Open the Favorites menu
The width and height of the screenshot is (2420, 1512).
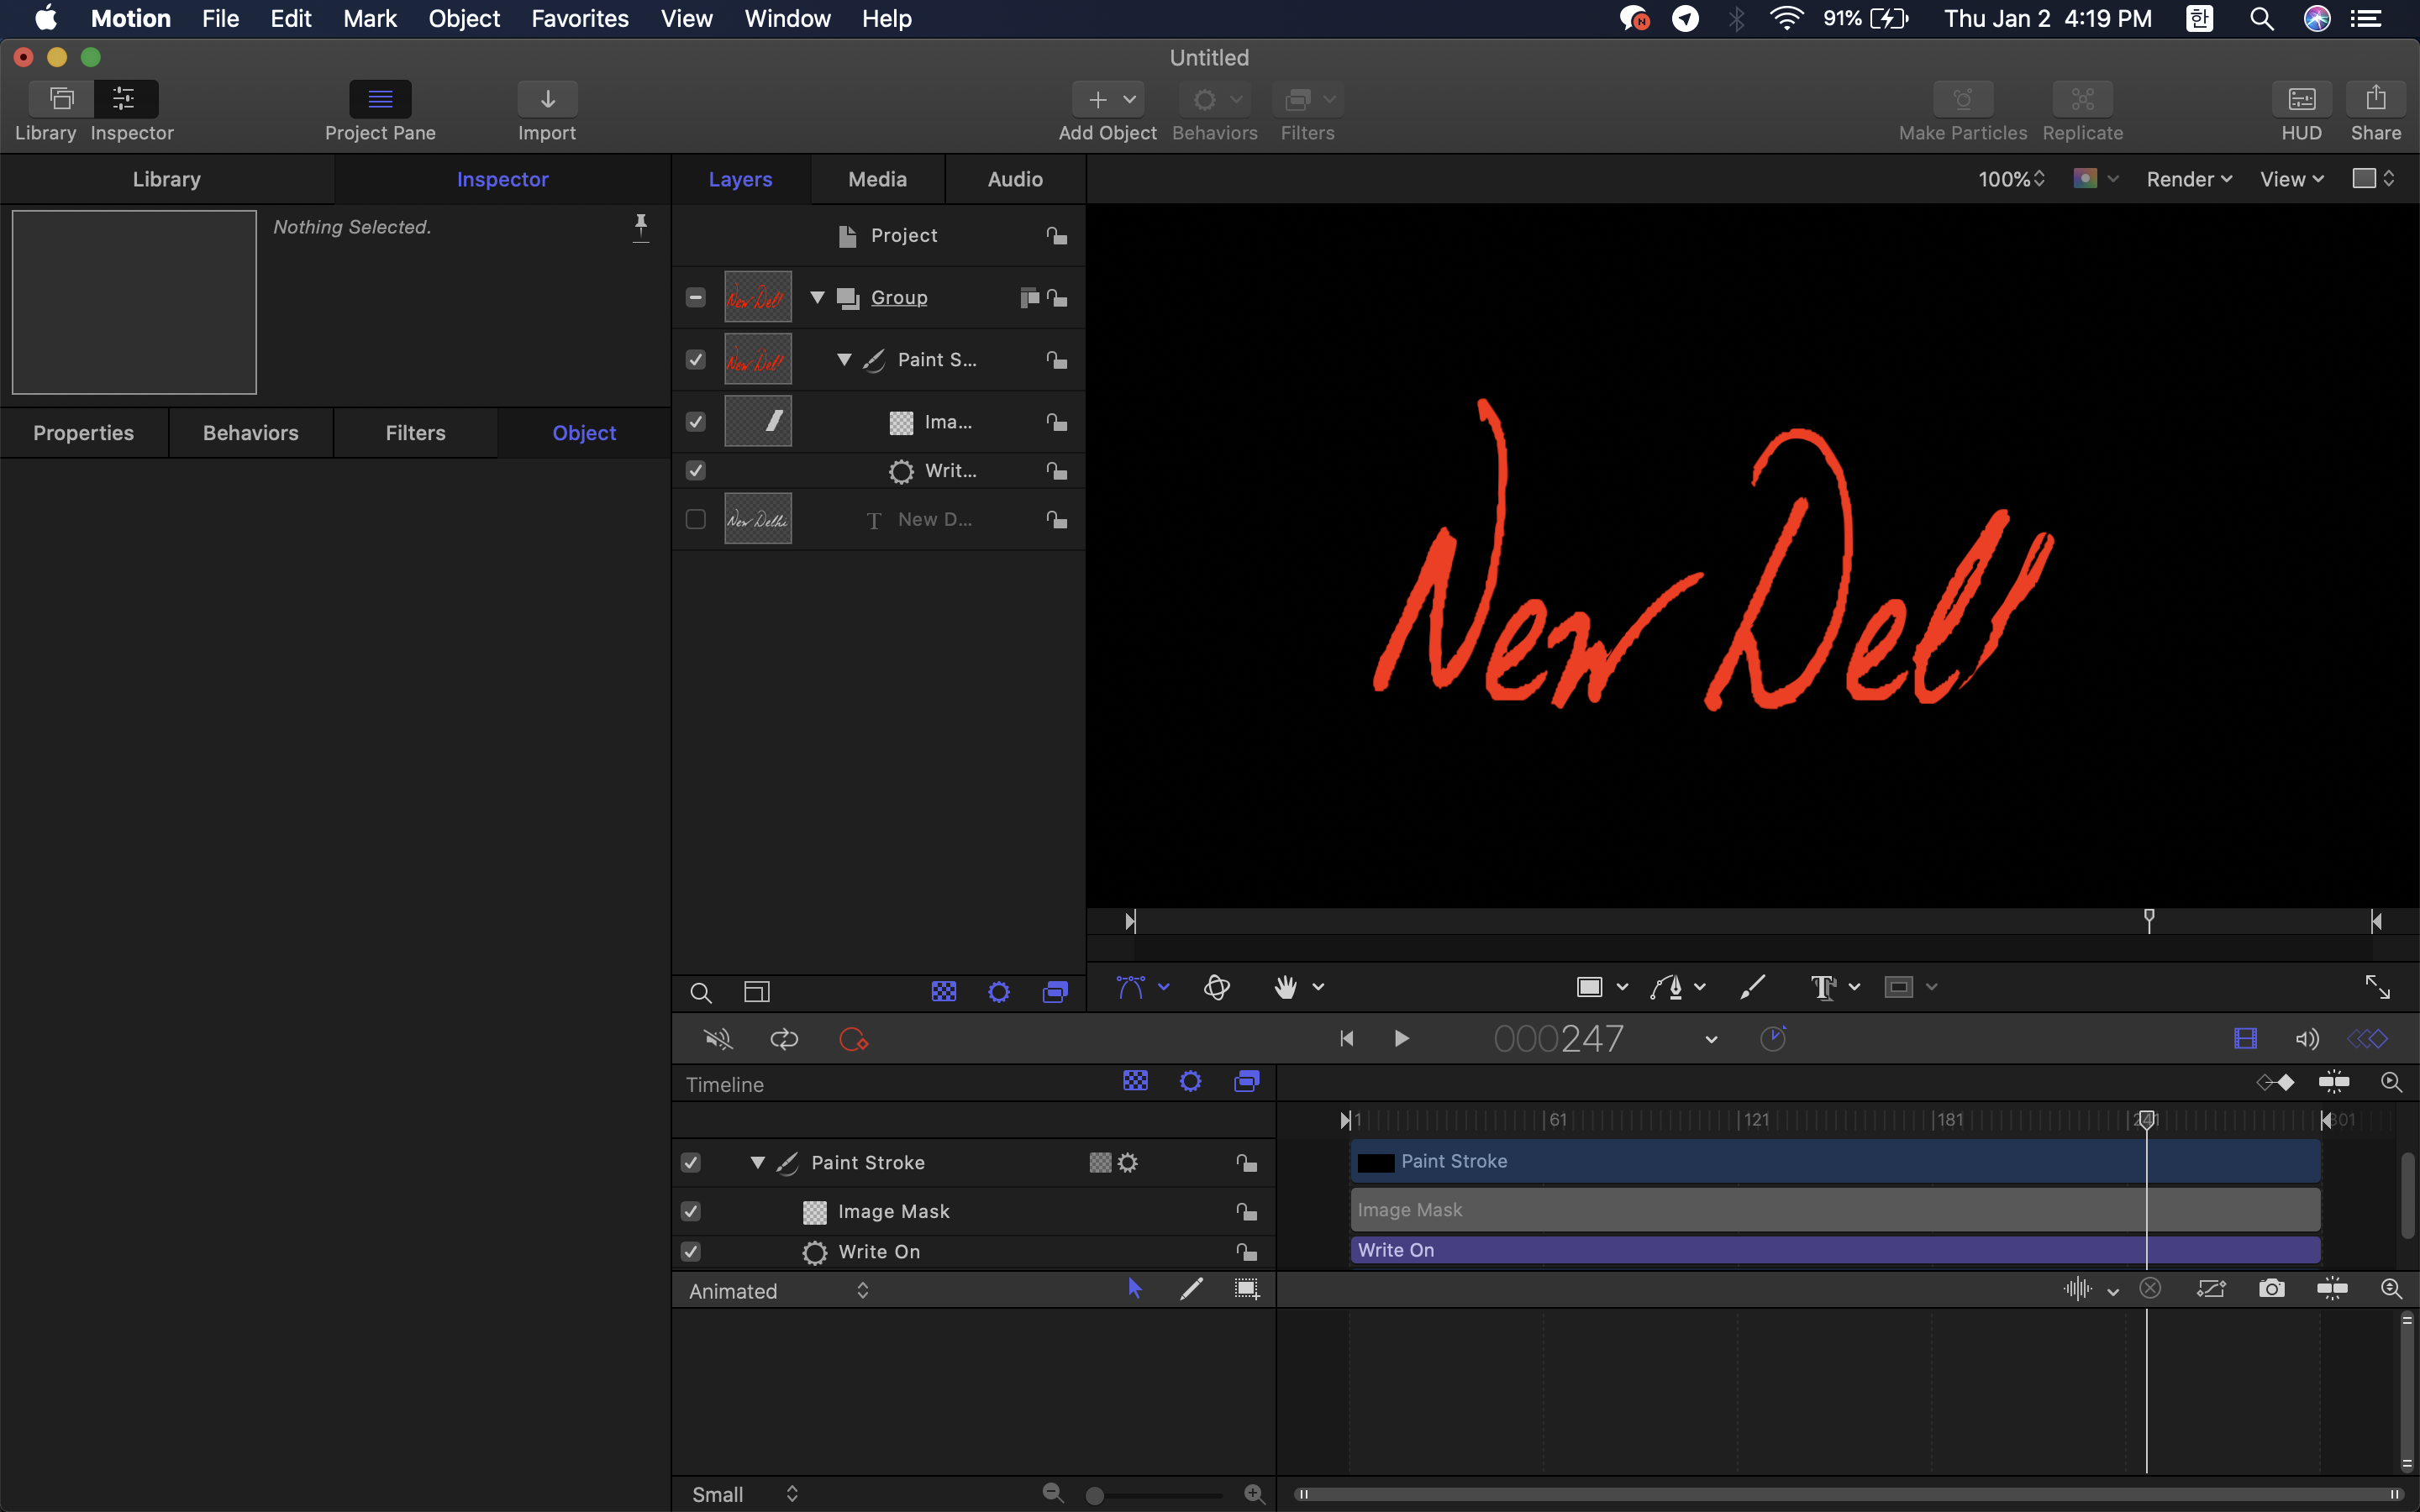click(x=579, y=18)
